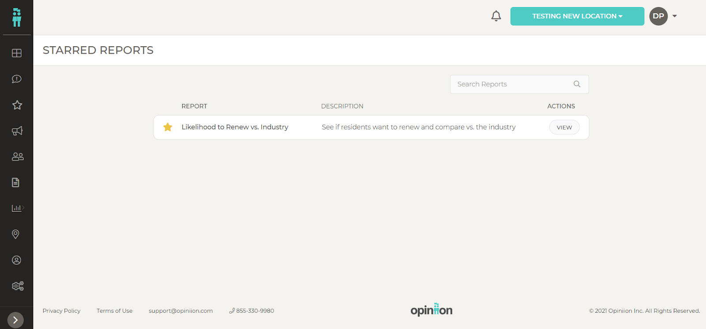Open the people contacts icon in sidebar
706x329 pixels.
18,156
